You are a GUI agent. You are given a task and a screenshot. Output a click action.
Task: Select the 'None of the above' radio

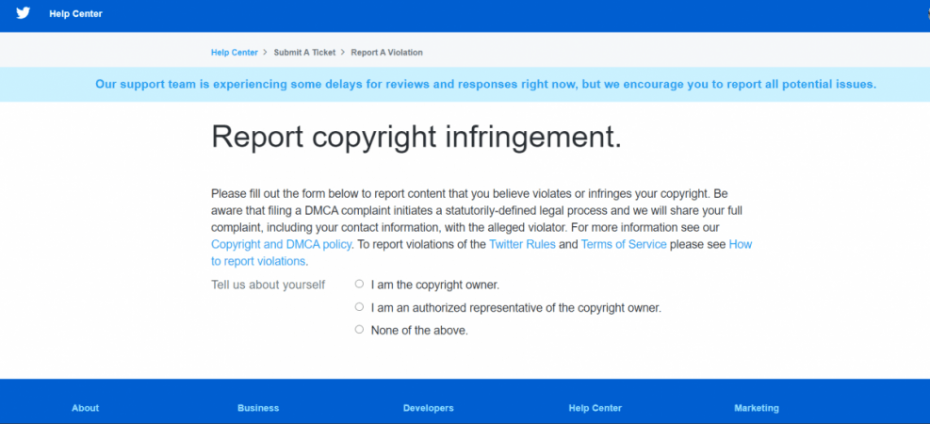pyautogui.click(x=359, y=330)
